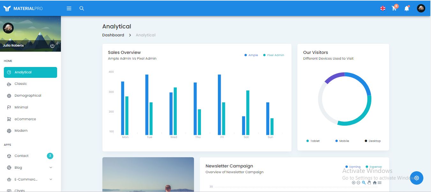Click the chart zoom in plus icon

click(x=353, y=183)
